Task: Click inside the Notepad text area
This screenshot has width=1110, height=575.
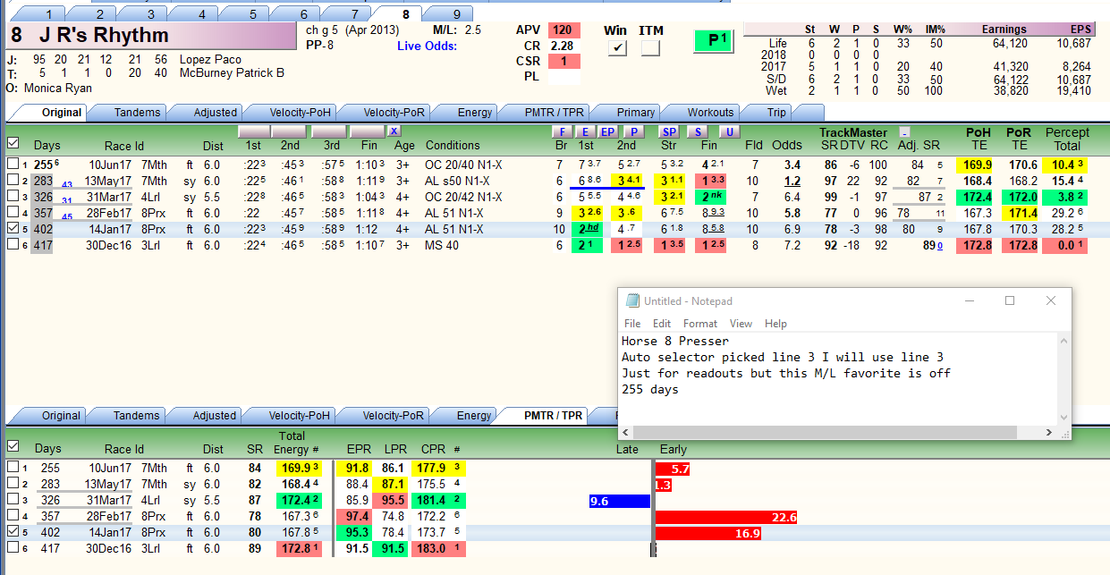Action: coord(837,379)
